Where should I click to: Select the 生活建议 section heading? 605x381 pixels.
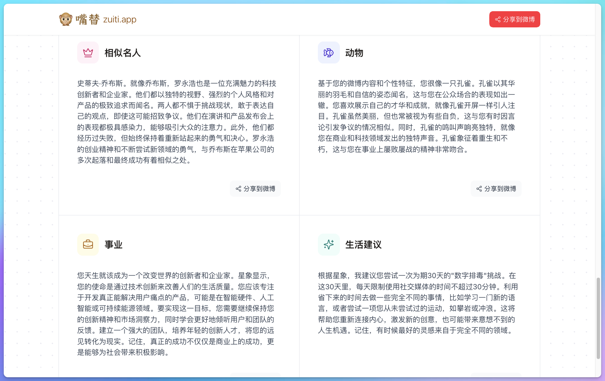[x=363, y=244]
